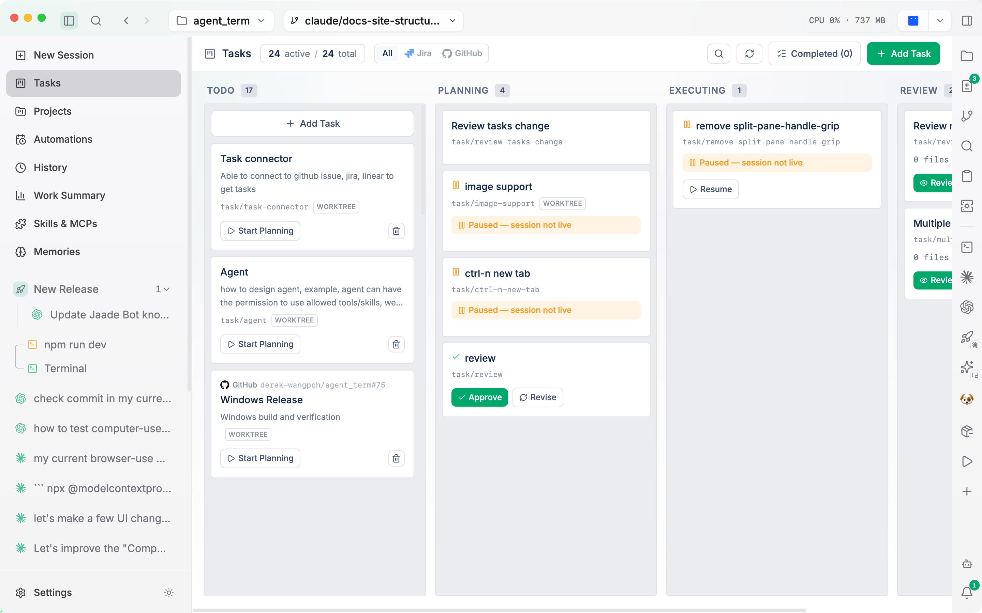
Task: Open the clipboard icon in right rail
Action: tap(967, 176)
